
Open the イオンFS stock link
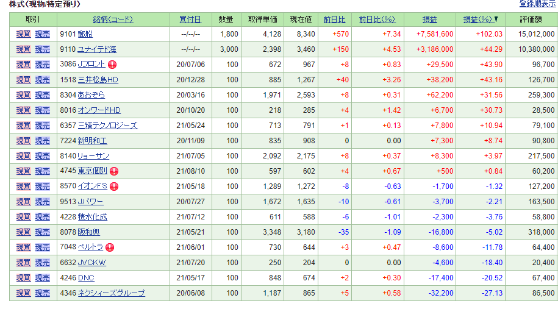[x=92, y=186]
